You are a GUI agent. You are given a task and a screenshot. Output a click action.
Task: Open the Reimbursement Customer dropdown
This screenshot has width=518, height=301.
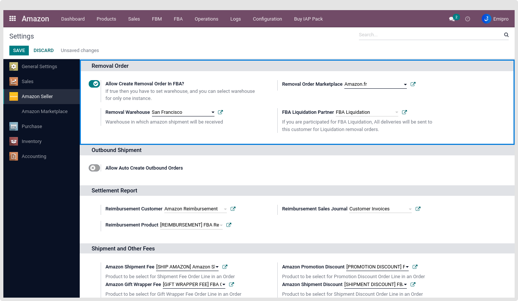[x=225, y=209]
